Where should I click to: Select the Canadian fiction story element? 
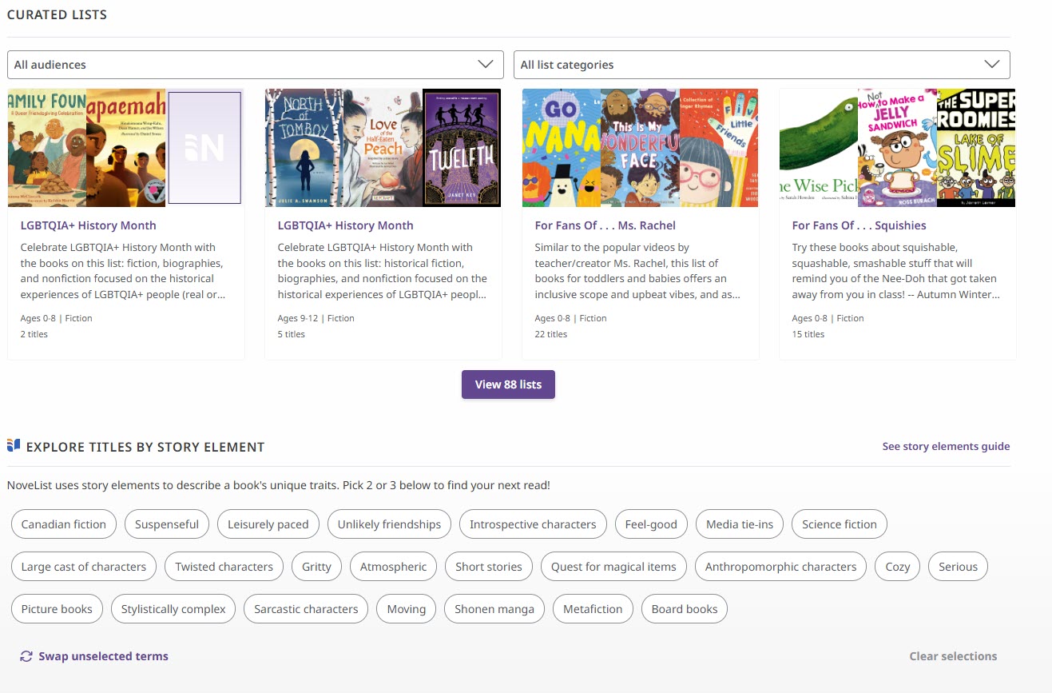click(64, 524)
